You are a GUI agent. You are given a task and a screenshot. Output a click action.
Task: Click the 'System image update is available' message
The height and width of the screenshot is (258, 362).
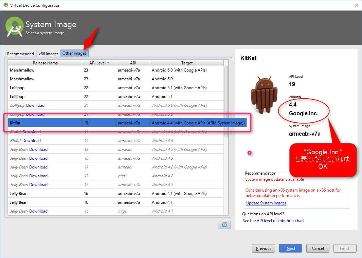point(274,179)
